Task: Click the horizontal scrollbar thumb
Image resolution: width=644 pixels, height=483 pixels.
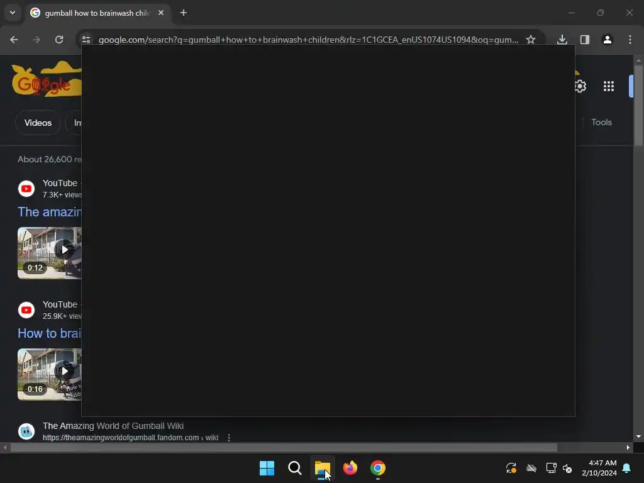Action: click(x=284, y=447)
